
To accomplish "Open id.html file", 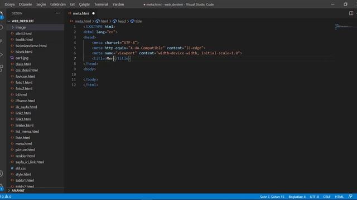I will click(21, 94).
